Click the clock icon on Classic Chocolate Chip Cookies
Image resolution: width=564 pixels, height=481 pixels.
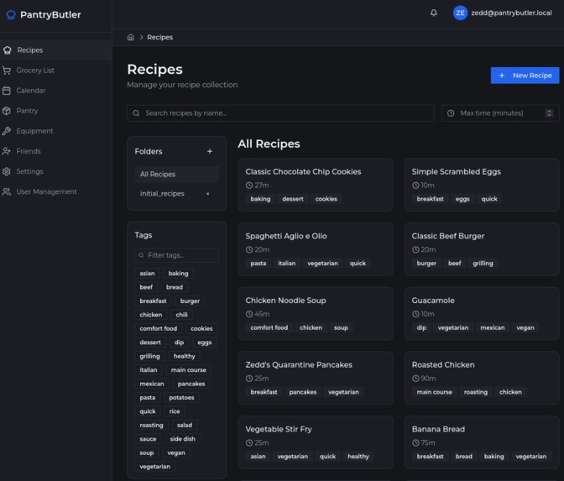(x=249, y=186)
